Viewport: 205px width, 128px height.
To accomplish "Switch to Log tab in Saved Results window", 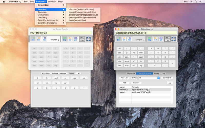I will (78, 73).
